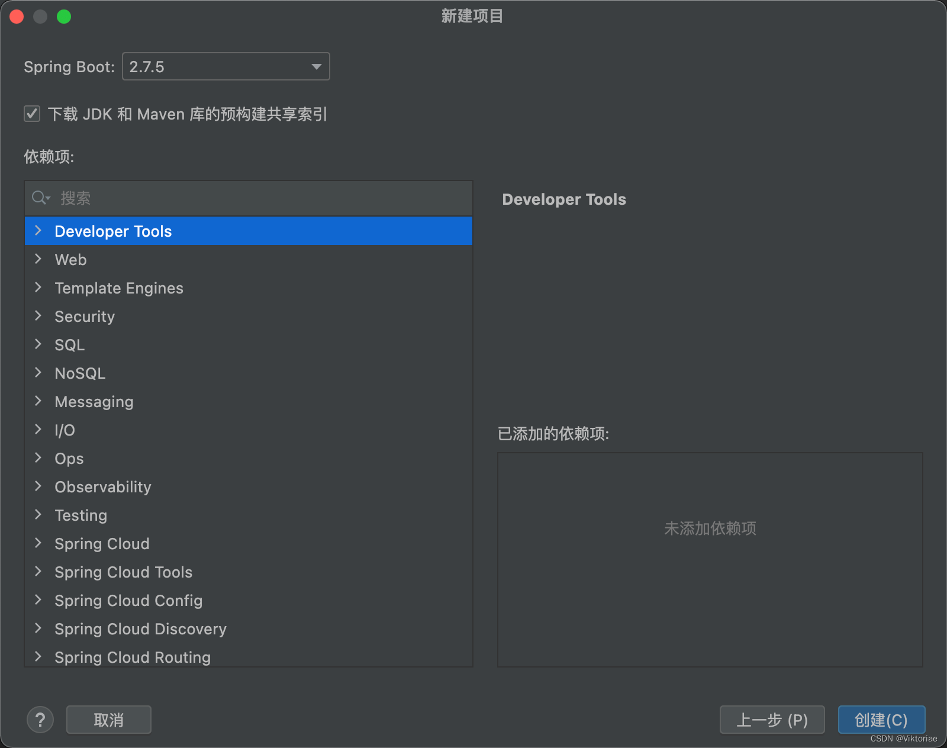Expand the Spring Cloud Tools chevron
The image size is (947, 748).
click(38, 572)
